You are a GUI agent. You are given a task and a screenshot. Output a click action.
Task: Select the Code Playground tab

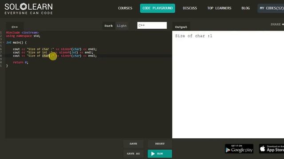[x=158, y=8]
